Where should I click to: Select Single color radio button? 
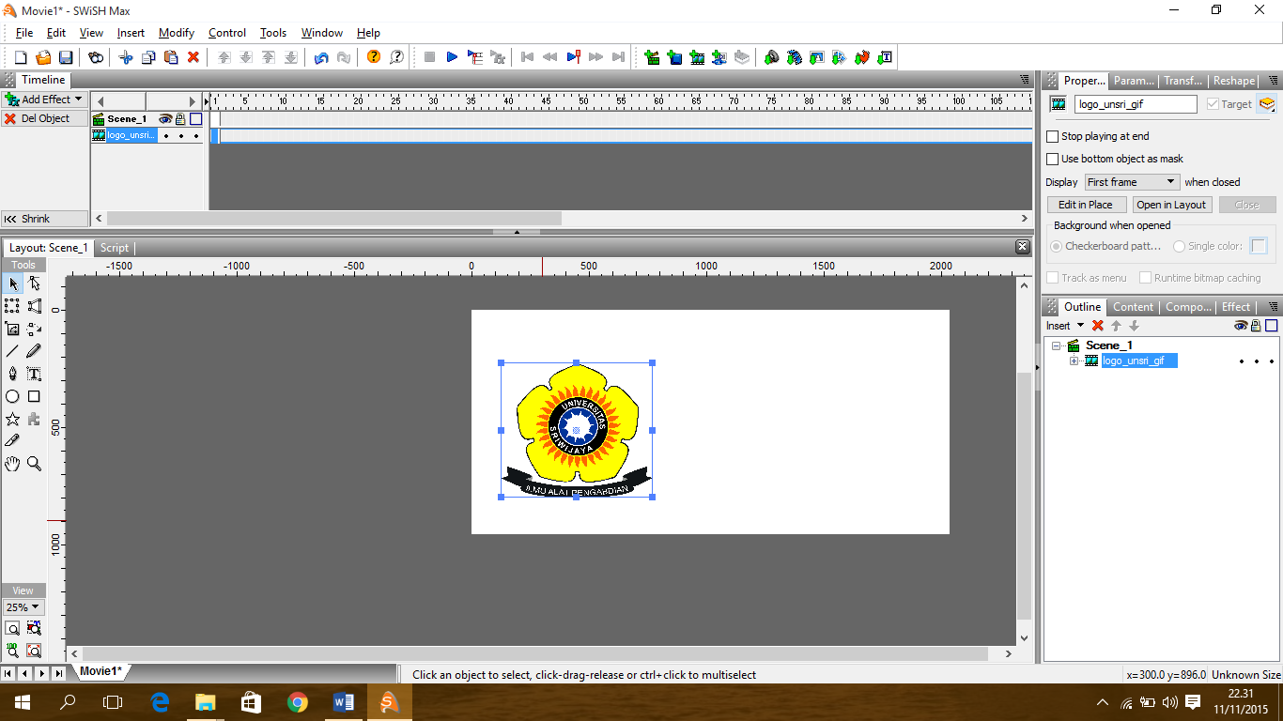[1180, 246]
